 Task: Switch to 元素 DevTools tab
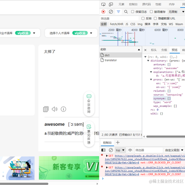point(121,4)
